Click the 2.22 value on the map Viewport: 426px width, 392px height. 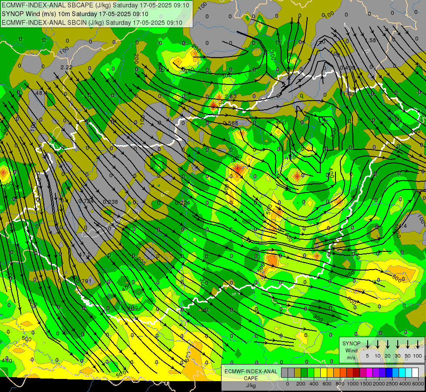pos(66,67)
